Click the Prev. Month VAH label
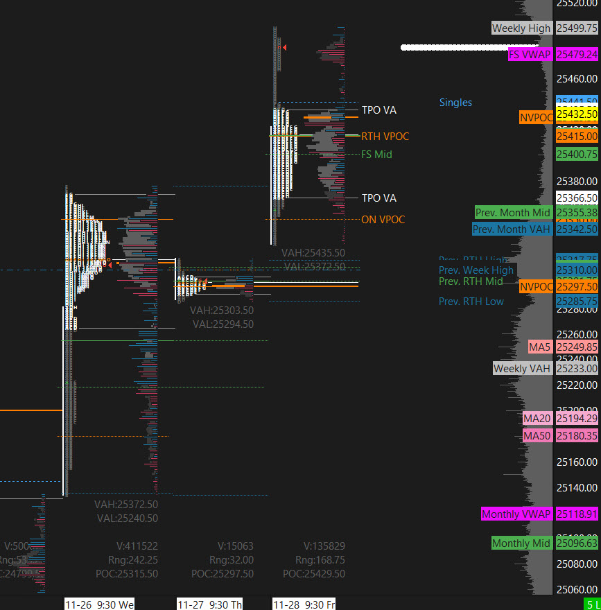The width and height of the screenshot is (601, 610). [x=512, y=229]
